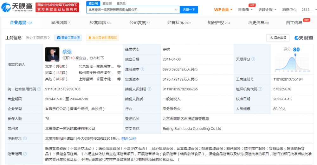The height and width of the screenshot is (165, 317).
Task: Clear the company search box with the X icon
Action: click(x=176, y=10)
